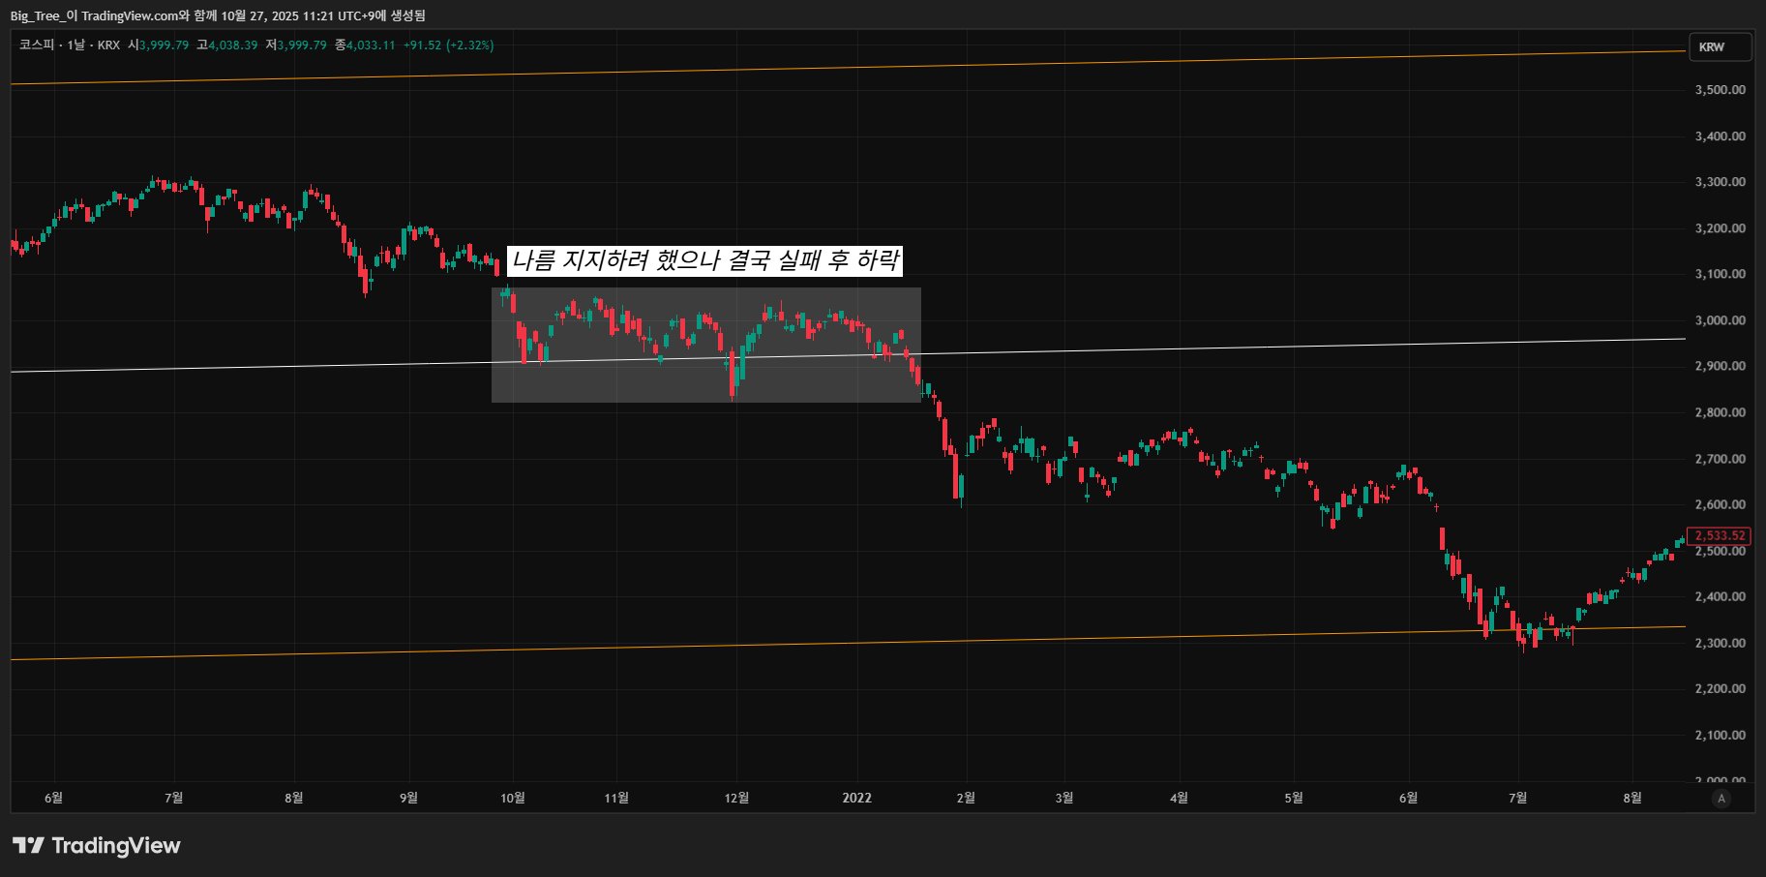Click the 3월 time axis label
Image resolution: width=1766 pixels, height=877 pixels.
pyautogui.click(x=1064, y=798)
